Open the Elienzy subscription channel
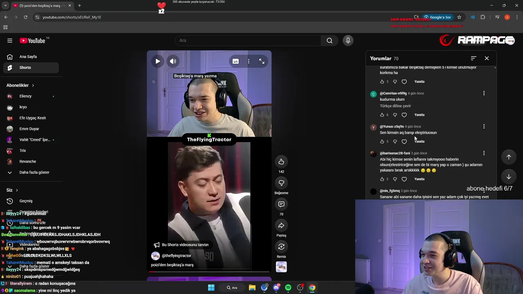This screenshot has width=523, height=294. click(31, 96)
